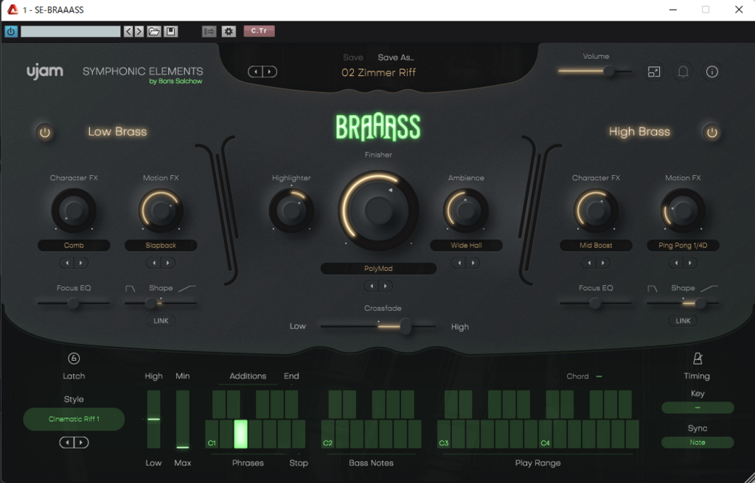This screenshot has width=755, height=483.
Task: Select next effect below Comb
Action: coord(81,263)
